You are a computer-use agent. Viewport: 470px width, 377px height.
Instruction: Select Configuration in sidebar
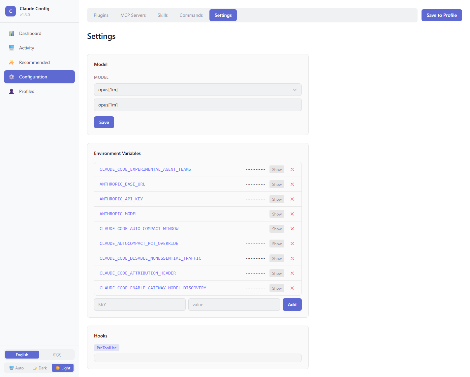(39, 77)
